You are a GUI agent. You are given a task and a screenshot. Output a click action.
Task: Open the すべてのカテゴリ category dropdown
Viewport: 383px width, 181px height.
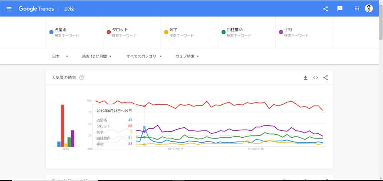(x=144, y=56)
